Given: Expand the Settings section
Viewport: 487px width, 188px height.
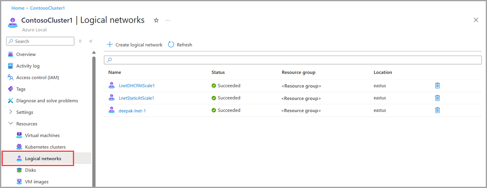Looking at the screenshot, I should (24, 112).
